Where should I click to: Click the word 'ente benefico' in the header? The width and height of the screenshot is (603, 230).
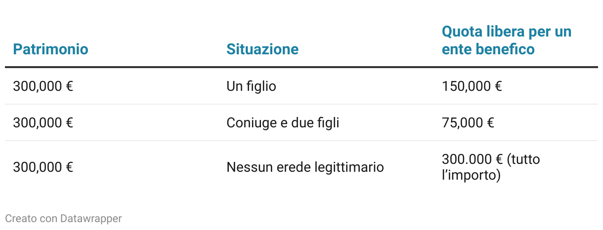pos(488,49)
